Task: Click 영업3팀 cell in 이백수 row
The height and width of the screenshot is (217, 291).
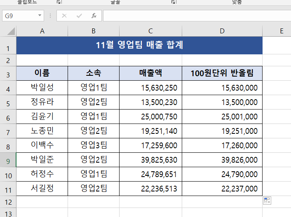Action: 94,145
